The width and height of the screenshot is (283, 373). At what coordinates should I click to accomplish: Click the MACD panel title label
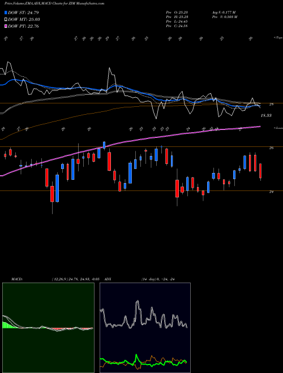point(17,279)
